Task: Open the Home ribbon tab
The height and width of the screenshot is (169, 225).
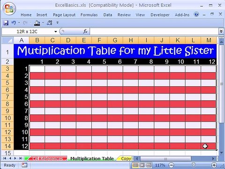Action: (26, 15)
